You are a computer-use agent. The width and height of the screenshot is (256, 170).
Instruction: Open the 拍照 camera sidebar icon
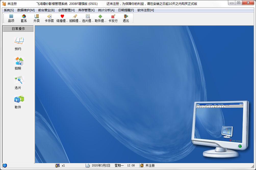pyautogui.click(x=18, y=63)
